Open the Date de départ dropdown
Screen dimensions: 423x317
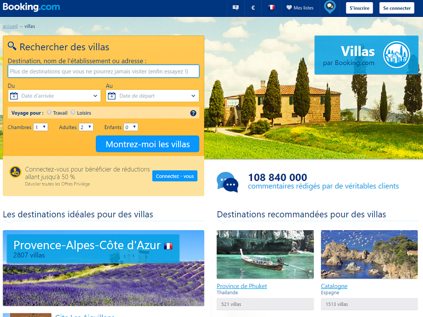pos(152,96)
